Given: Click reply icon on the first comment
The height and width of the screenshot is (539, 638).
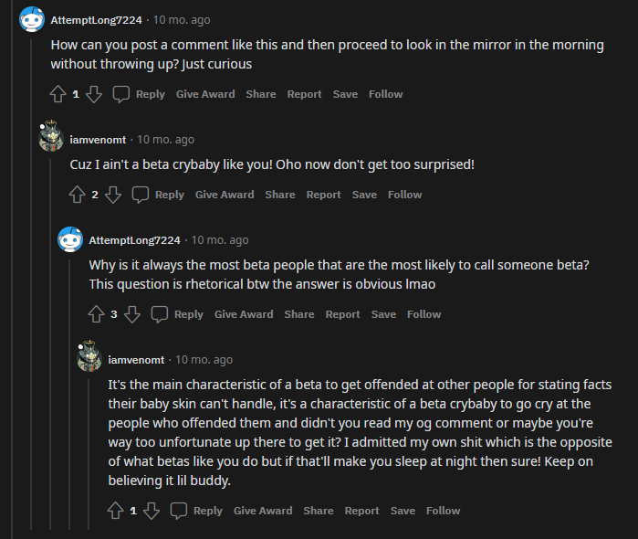Looking at the screenshot, I should point(121,94).
